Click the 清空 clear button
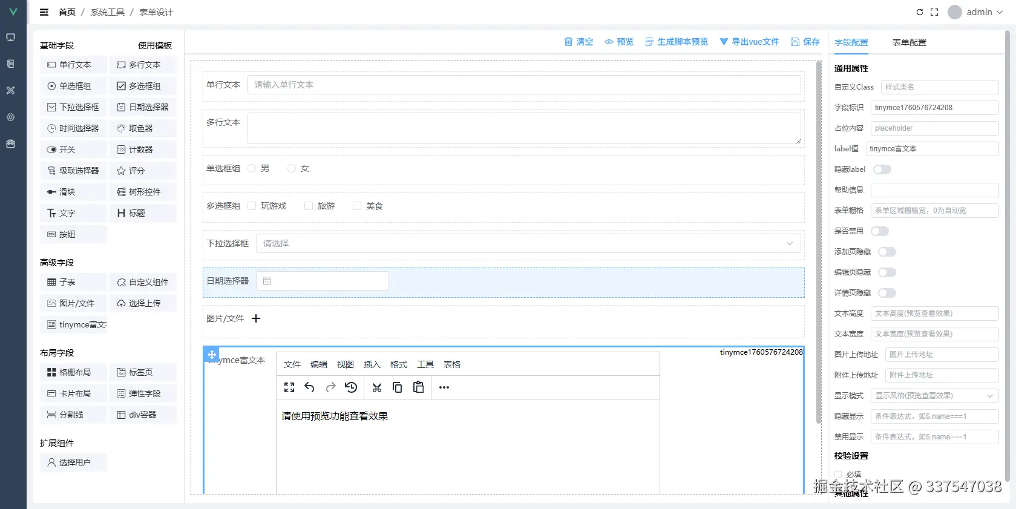This screenshot has width=1016, height=509. (x=578, y=42)
